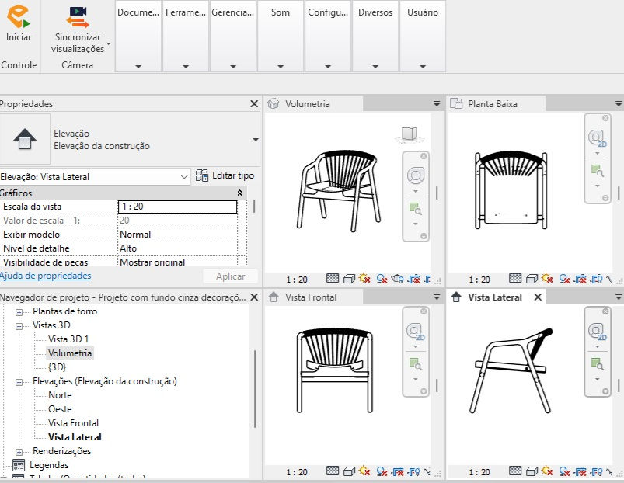Open the Som ribbon panel
Image resolution: width=624 pixels, height=483 pixels.
[281, 36]
